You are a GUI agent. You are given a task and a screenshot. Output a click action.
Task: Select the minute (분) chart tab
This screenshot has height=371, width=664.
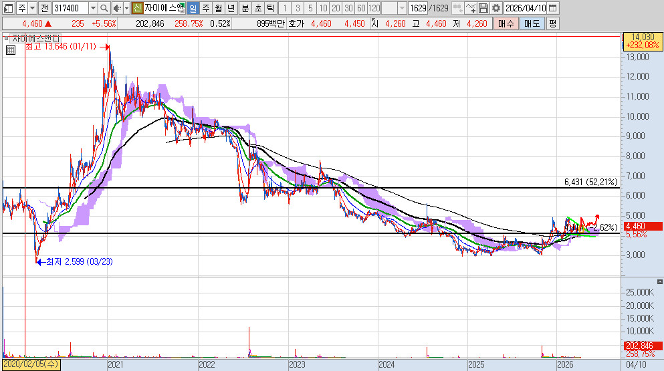[244, 8]
